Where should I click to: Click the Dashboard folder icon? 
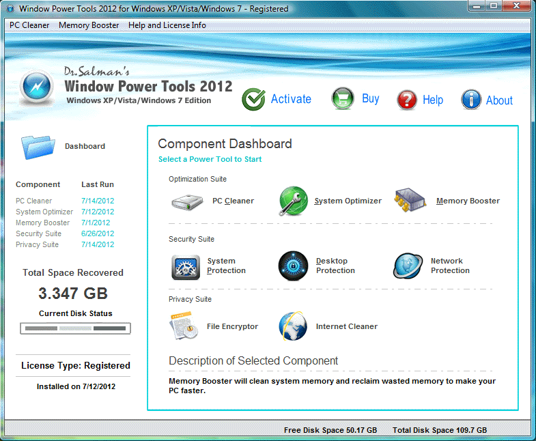tap(38, 147)
